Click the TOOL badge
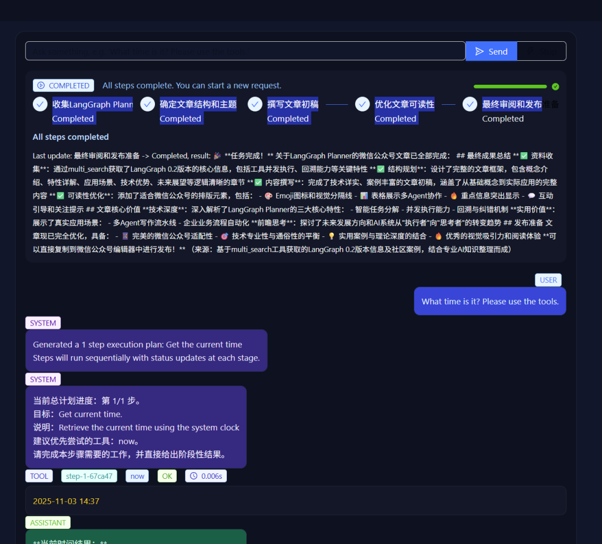 tap(39, 476)
